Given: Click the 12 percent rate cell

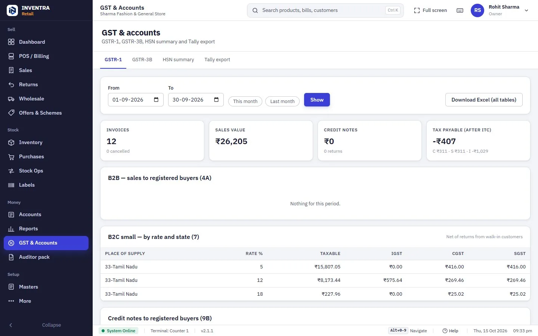Looking at the screenshot, I should coord(260,280).
